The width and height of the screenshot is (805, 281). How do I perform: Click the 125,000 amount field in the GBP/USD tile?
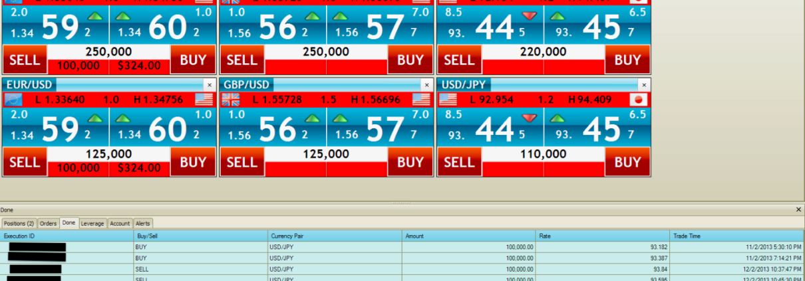click(x=326, y=154)
